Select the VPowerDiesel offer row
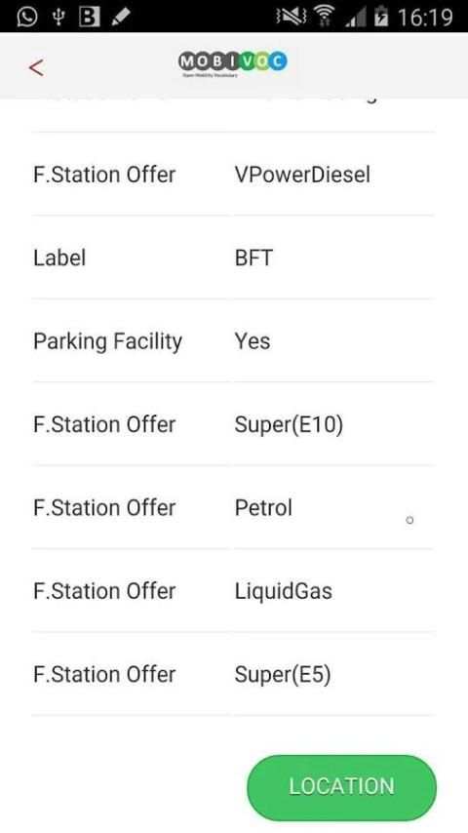Image resolution: width=468 pixels, height=833 pixels. click(x=233, y=175)
